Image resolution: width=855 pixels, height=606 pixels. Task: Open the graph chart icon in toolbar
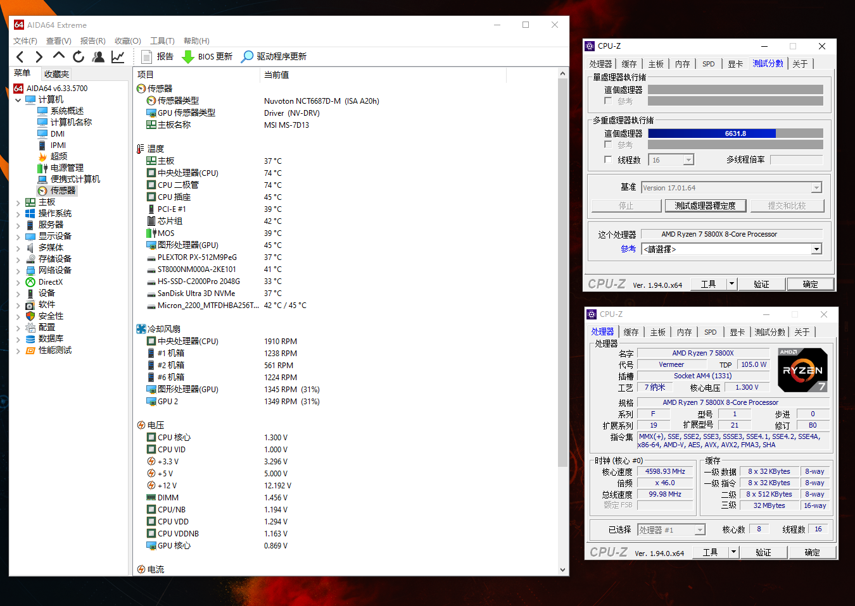(x=118, y=57)
